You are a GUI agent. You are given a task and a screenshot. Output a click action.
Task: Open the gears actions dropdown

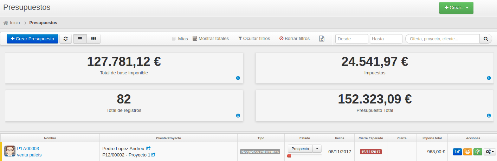(x=490, y=152)
